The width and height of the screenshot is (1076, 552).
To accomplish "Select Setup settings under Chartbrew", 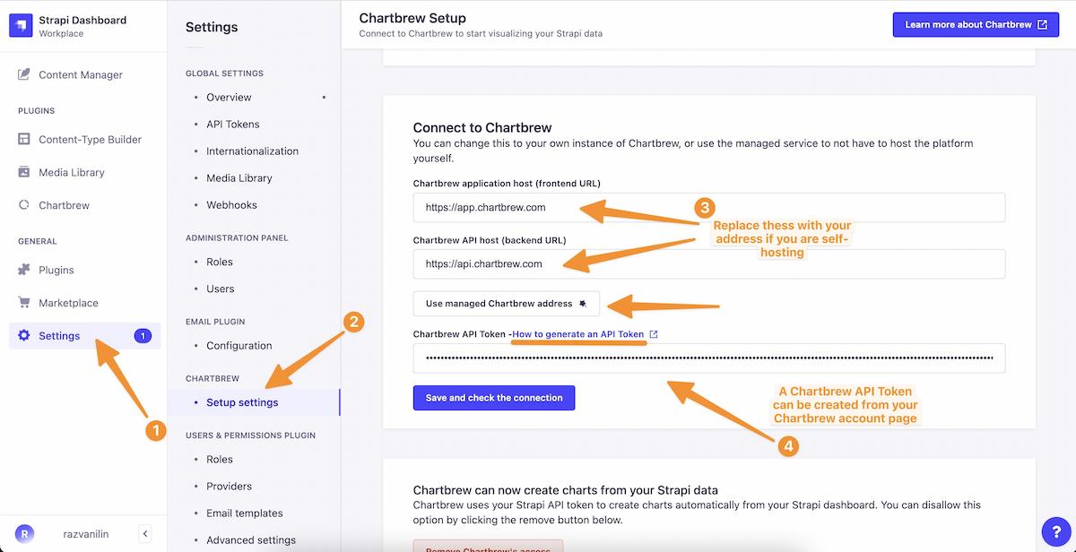I will pyautogui.click(x=242, y=402).
